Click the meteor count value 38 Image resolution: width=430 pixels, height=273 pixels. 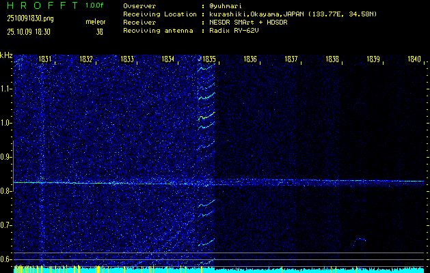(99, 32)
